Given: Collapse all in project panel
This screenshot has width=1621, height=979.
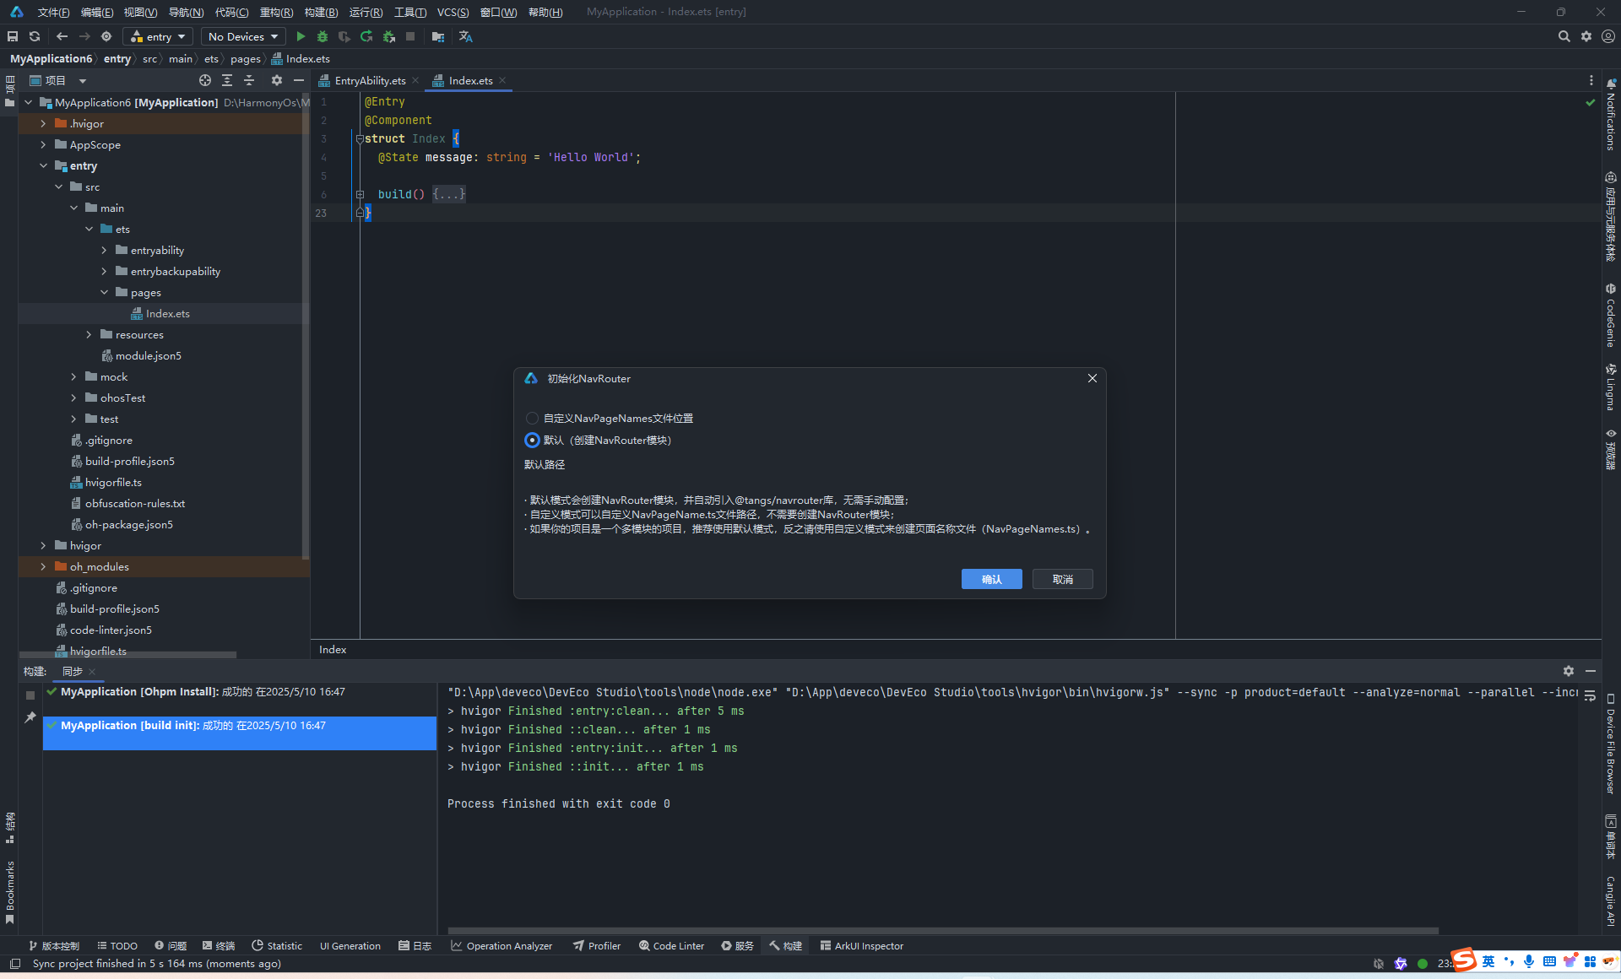Looking at the screenshot, I should coord(249,80).
